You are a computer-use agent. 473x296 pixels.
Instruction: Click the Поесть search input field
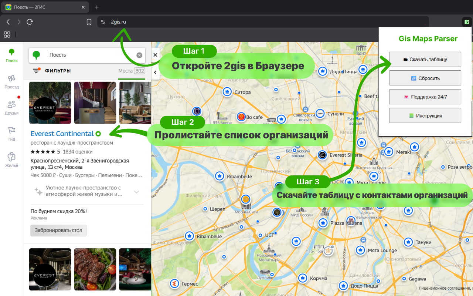pos(87,55)
